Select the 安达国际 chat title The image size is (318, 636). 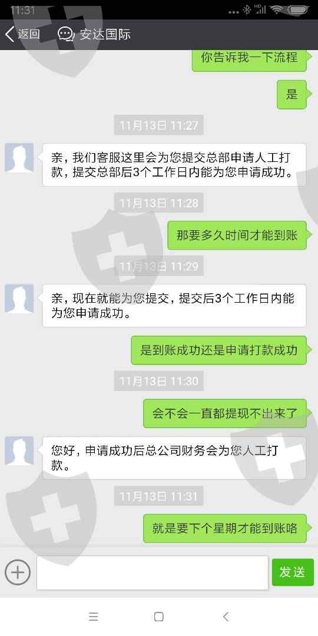coord(105,35)
